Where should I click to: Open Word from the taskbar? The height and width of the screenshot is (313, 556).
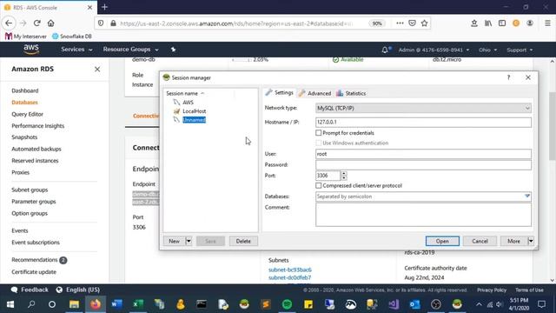coord(116,304)
